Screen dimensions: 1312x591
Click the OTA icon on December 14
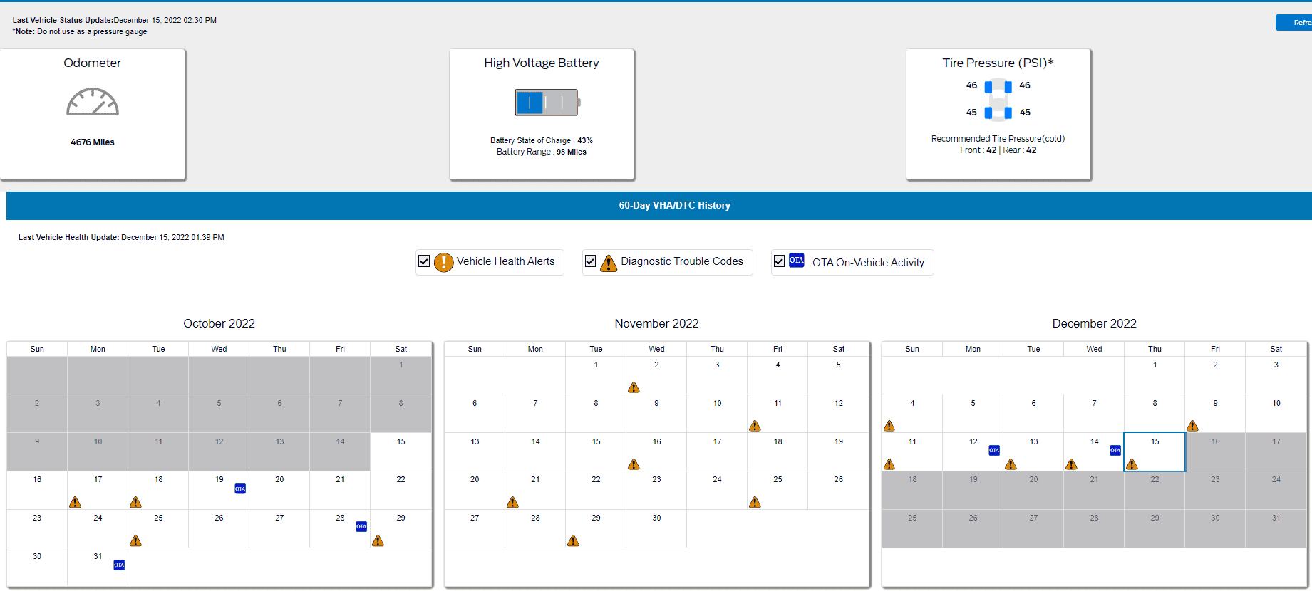(1115, 450)
